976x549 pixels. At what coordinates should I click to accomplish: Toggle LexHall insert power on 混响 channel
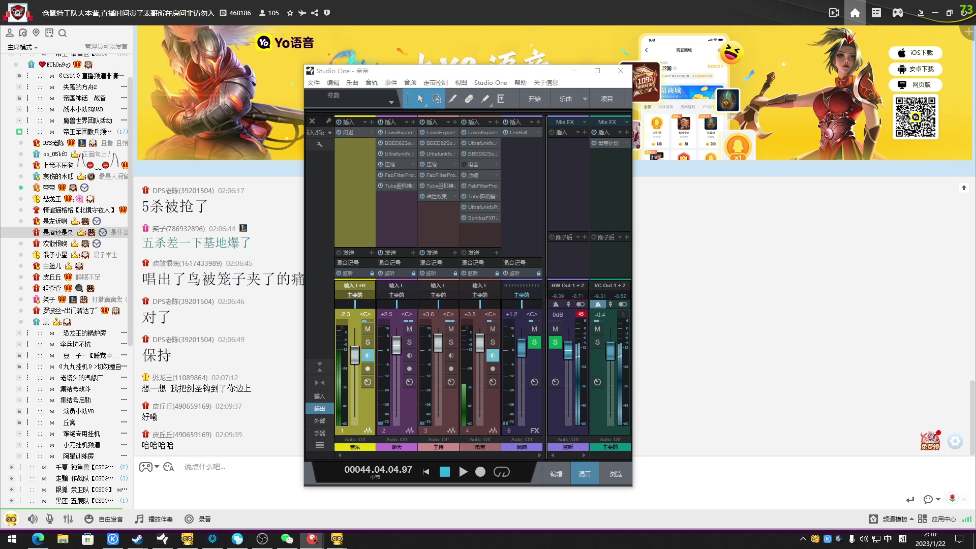(506, 132)
